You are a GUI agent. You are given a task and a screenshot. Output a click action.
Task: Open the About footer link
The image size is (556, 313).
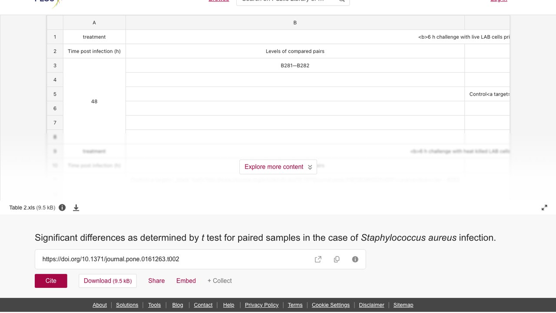tap(99, 305)
